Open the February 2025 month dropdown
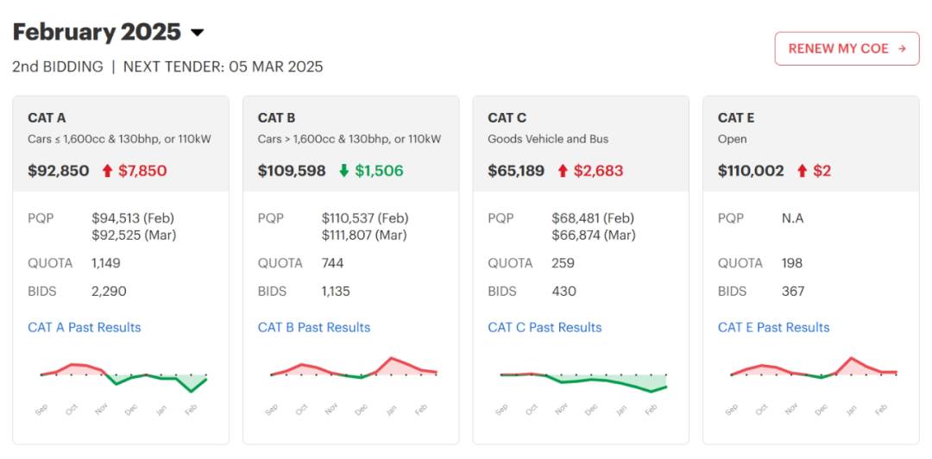The height and width of the screenshot is (459, 932). pyautogui.click(x=198, y=33)
